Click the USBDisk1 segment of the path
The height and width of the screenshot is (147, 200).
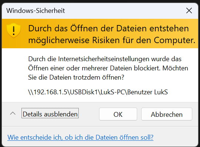pyautogui.click(x=84, y=92)
